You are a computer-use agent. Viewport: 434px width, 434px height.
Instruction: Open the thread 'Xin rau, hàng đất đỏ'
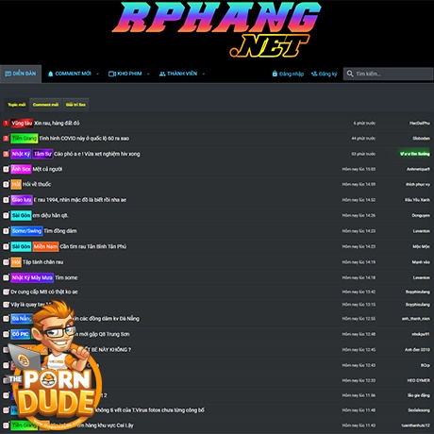coord(57,123)
